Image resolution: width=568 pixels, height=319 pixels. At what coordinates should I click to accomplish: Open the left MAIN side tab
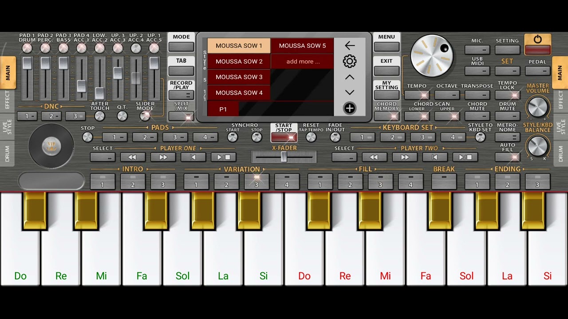pos(8,73)
